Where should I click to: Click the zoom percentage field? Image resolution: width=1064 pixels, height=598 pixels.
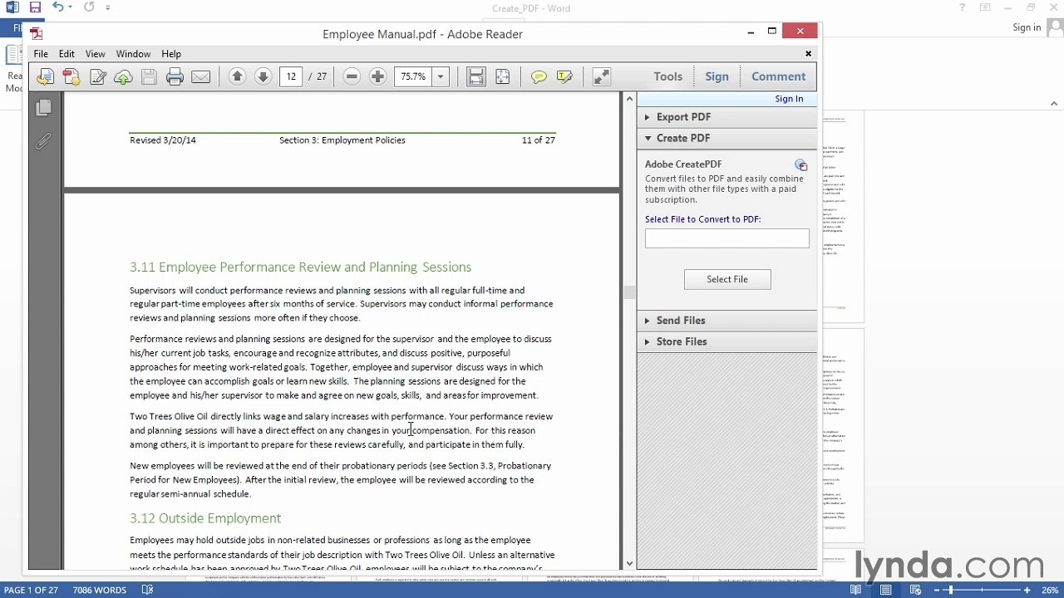click(x=414, y=76)
